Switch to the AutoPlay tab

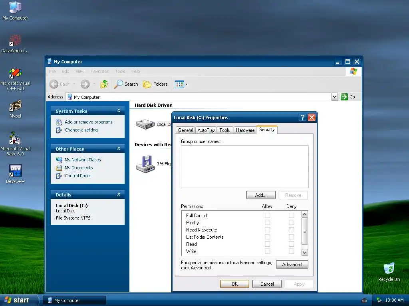click(206, 130)
